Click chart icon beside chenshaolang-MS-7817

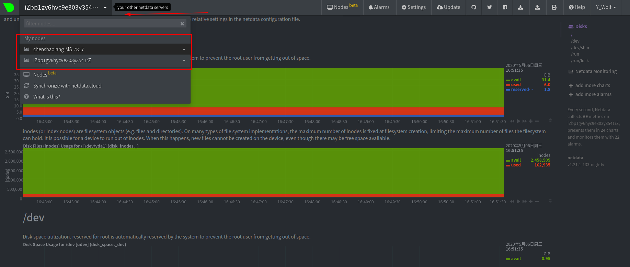tap(26, 49)
